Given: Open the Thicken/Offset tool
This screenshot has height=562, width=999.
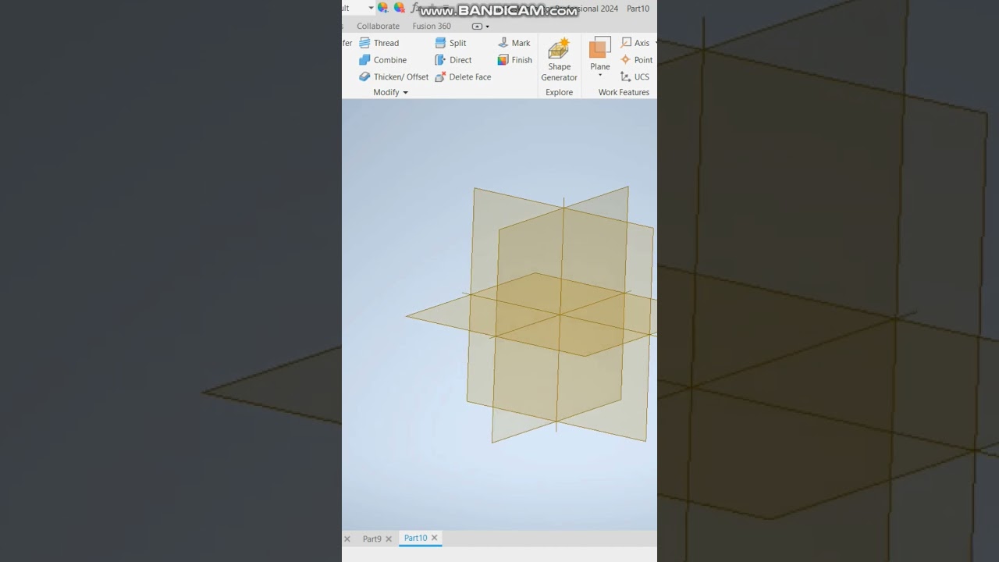Looking at the screenshot, I should point(394,76).
